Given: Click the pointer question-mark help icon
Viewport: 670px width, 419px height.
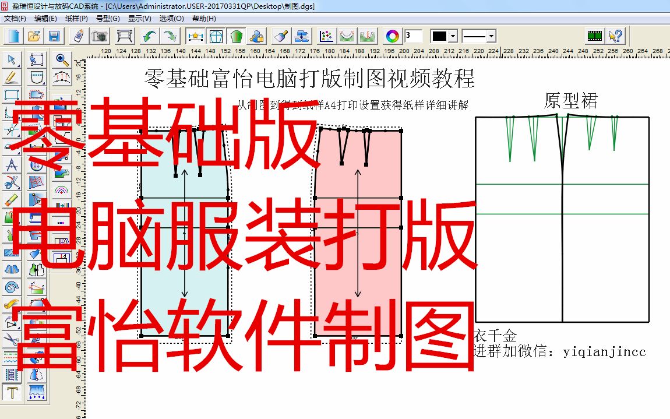Looking at the screenshot, I should pyautogui.click(x=616, y=36).
